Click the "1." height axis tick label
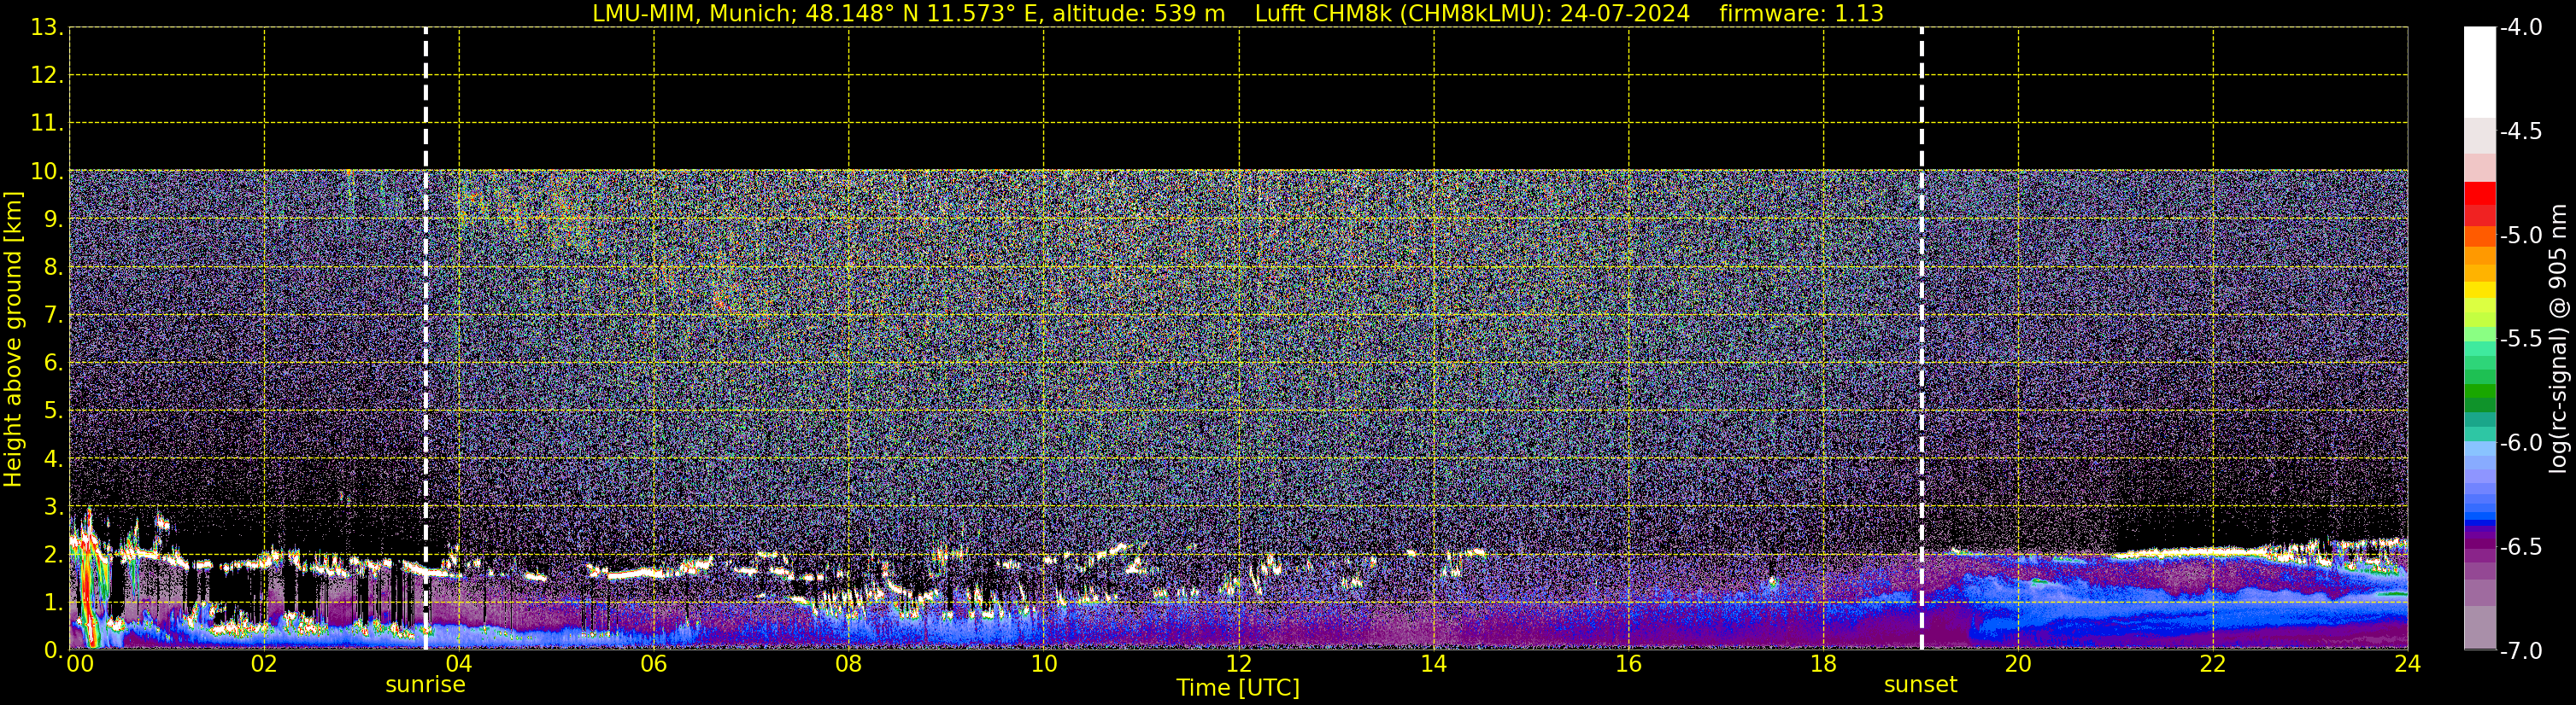 point(54,603)
